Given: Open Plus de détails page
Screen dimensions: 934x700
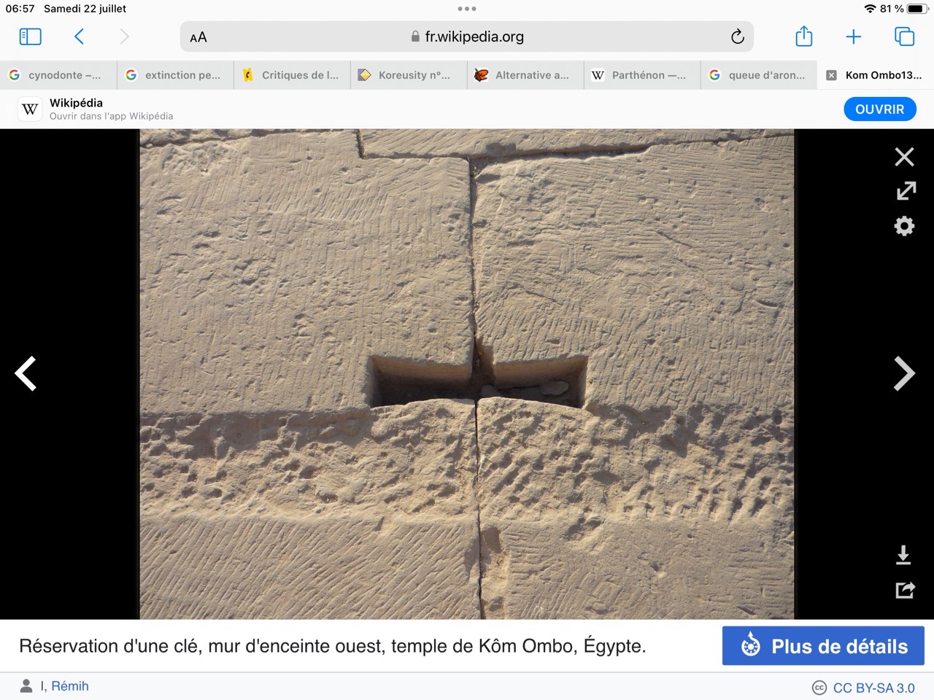Looking at the screenshot, I should pos(823,646).
